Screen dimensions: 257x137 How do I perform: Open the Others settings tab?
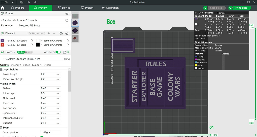(47, 65)
